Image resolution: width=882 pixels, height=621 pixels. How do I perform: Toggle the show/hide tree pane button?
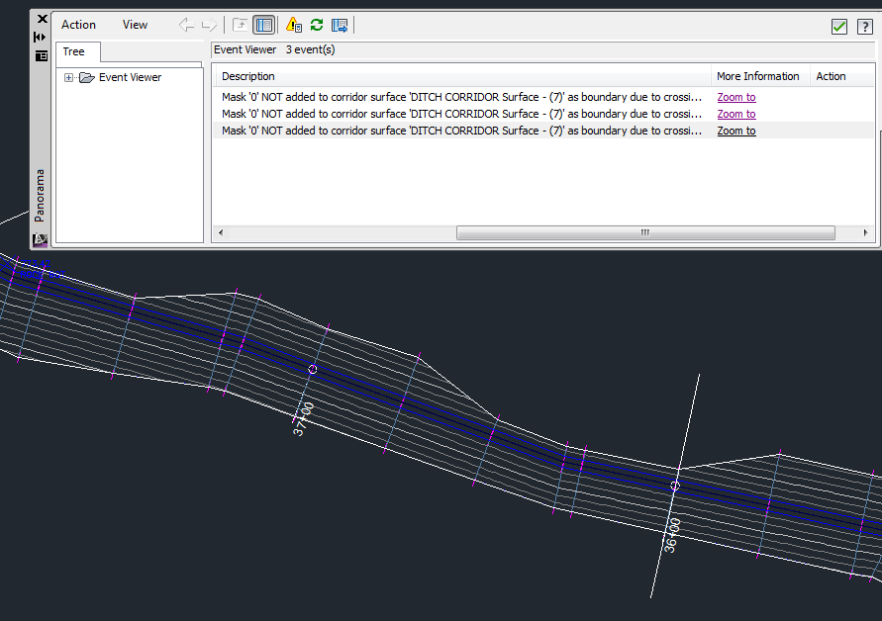point(263,26)
